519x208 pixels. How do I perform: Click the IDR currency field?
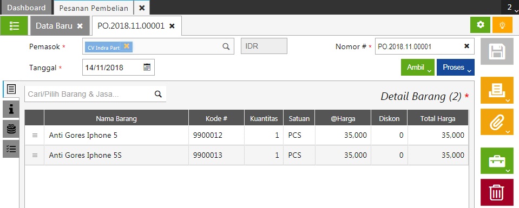click(x=264, y=46)
